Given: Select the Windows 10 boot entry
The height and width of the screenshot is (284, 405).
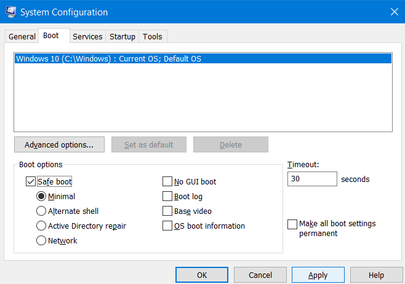Looking at the screenshot, I should pyautogui.click(x=108, y=59).
